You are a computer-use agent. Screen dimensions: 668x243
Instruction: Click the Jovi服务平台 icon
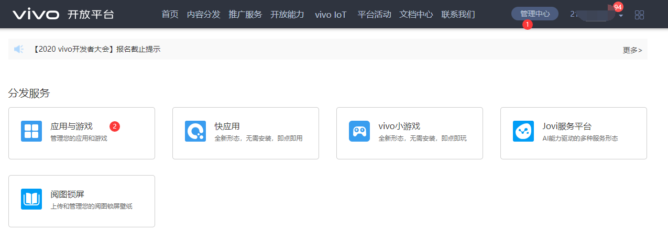(523, 131)
